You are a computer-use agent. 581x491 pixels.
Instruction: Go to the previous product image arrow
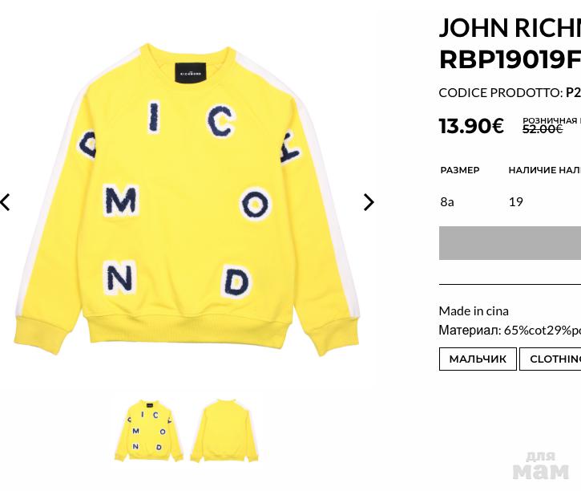[x=5, y=202]
